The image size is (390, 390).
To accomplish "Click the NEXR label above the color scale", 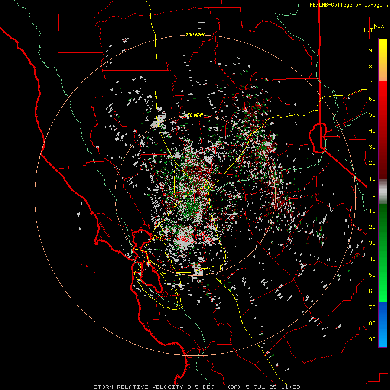I will pyautogui.click(x=381, y=26).
